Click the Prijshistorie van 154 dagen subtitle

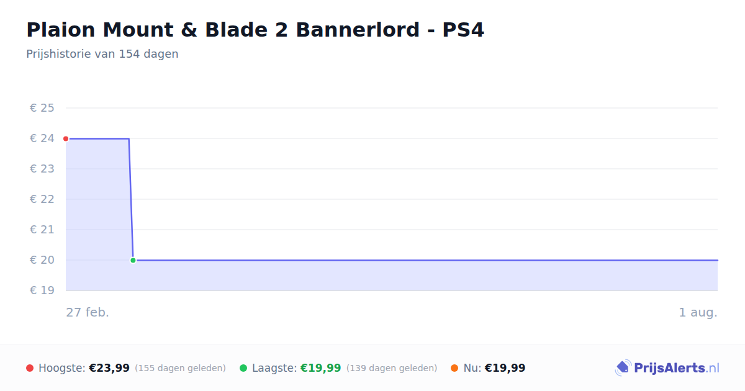(x=102, y=54)
